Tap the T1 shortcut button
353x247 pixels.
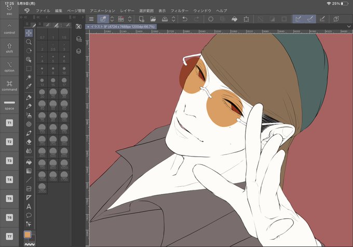pos(9,123)
